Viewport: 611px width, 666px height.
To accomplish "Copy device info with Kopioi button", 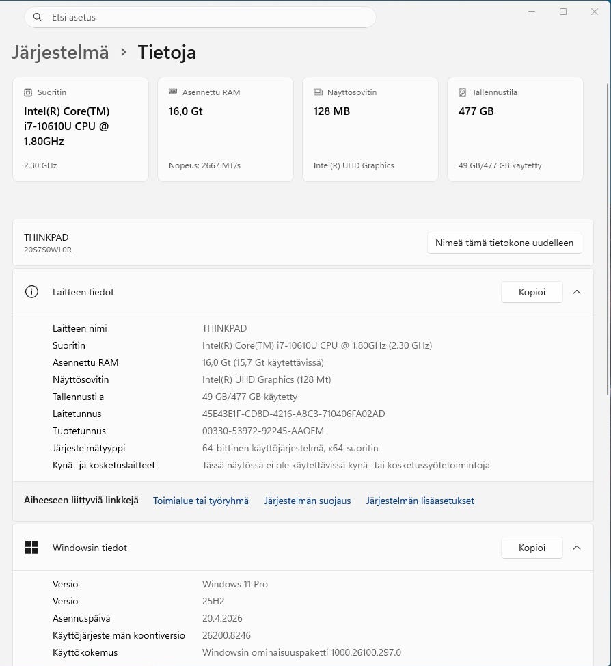I will tap(532, 292).
